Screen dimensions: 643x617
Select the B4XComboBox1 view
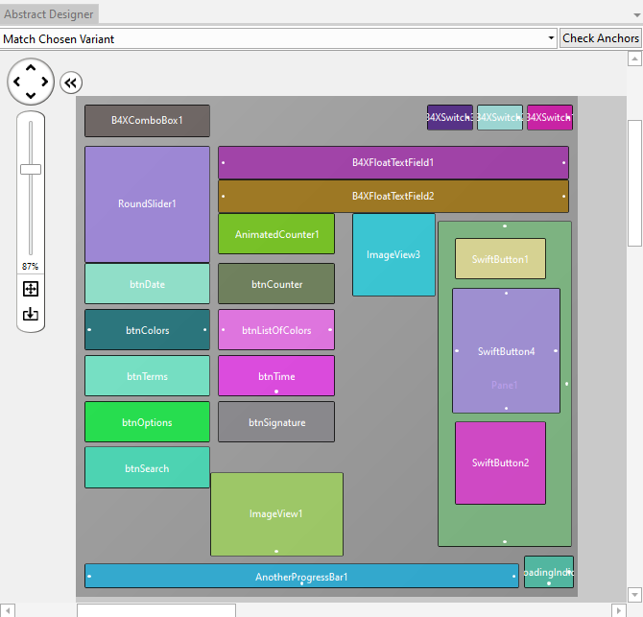tap(147, 121)
